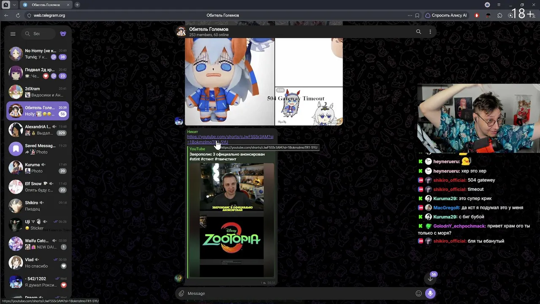Select the Обитель Големов browser tab
The width and height of the screenshot is (540, 304).
(x=46, y=5)
